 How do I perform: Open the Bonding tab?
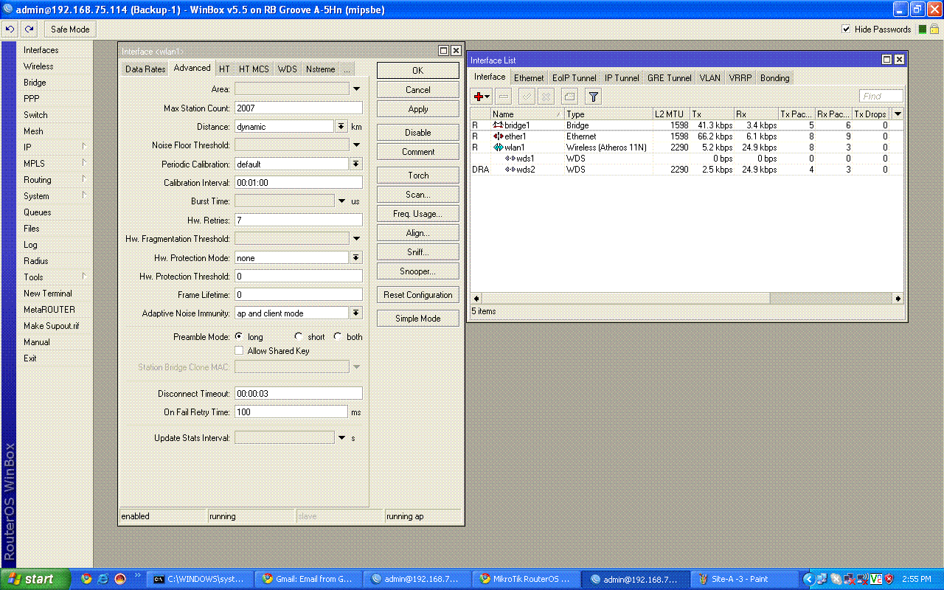[775, 78]
